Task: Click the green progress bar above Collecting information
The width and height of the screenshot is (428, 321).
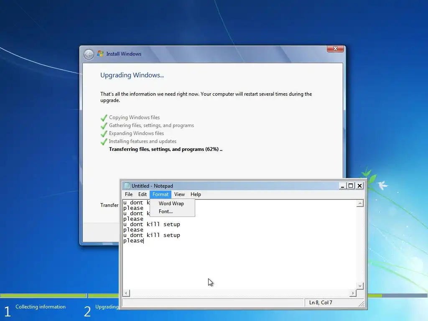Action: click(43, 296)
